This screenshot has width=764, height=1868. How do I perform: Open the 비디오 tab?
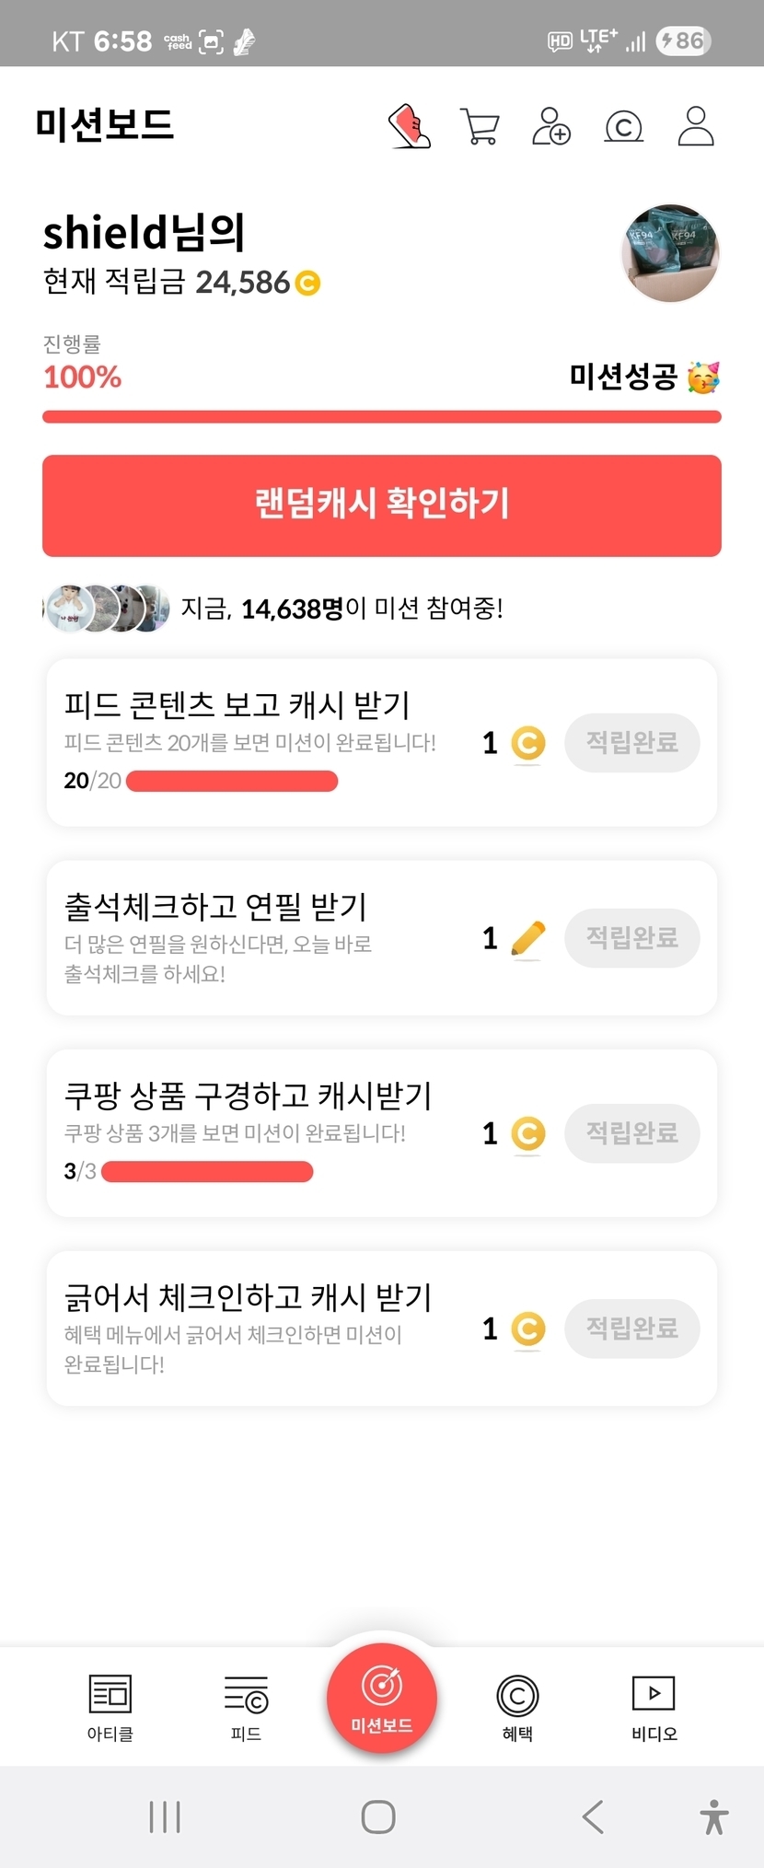tap(654, 1708)
